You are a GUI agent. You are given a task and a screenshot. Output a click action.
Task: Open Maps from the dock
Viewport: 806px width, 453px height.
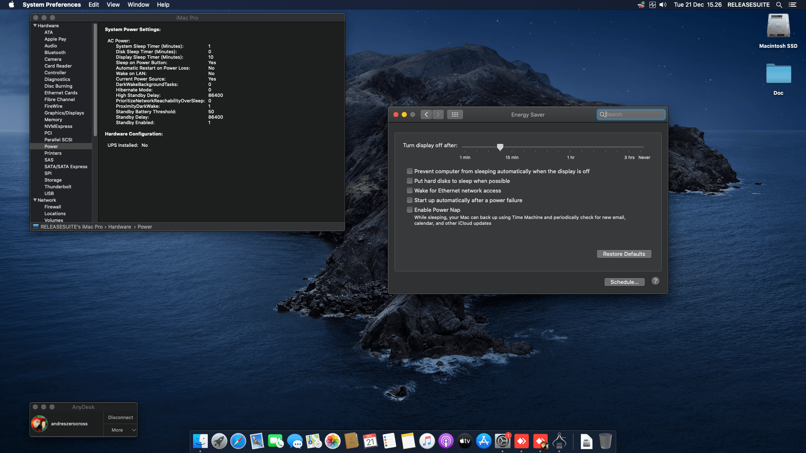[x=314, y=441]
